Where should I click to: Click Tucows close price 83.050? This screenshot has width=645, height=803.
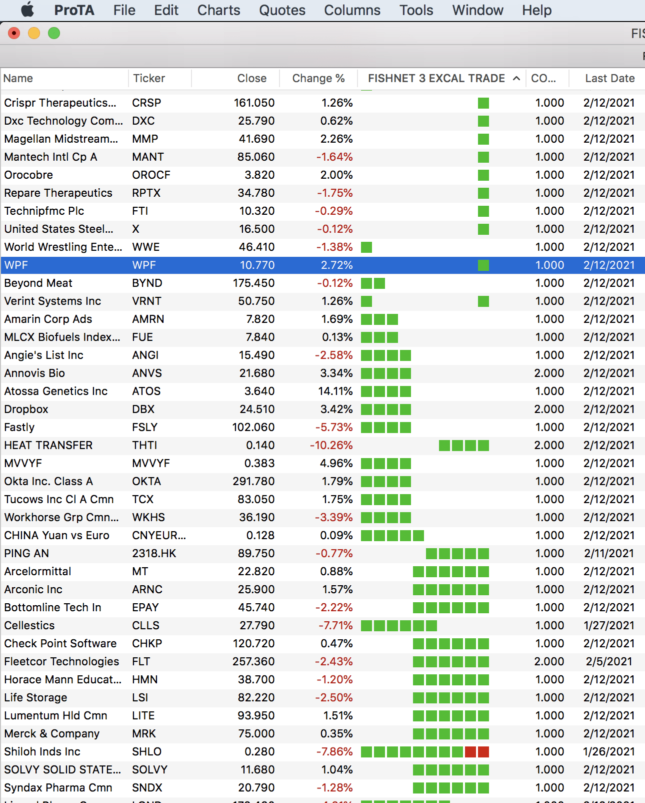[256, 499]
